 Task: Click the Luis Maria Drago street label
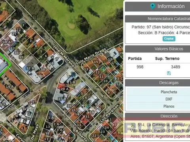(91, 56)
